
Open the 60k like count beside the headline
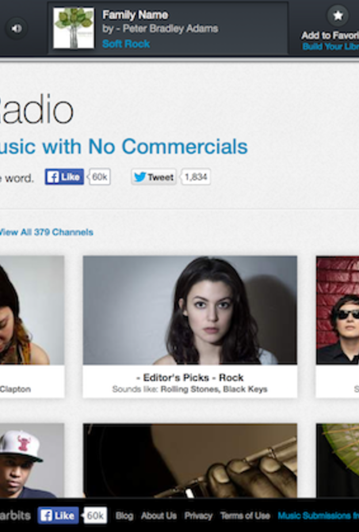coord(100,177)
